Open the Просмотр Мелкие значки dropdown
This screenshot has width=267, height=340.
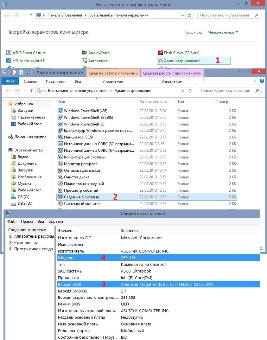pyautogui.click(x=223, y=32)
